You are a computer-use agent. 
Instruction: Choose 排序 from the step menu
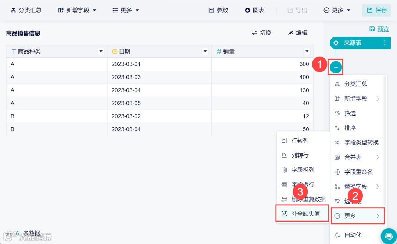pyautogui.click(x=357, y=128)
